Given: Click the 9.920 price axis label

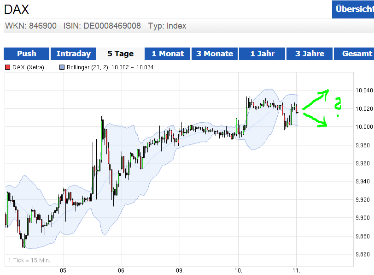Looking at the screenshot, I should [362, 199].
